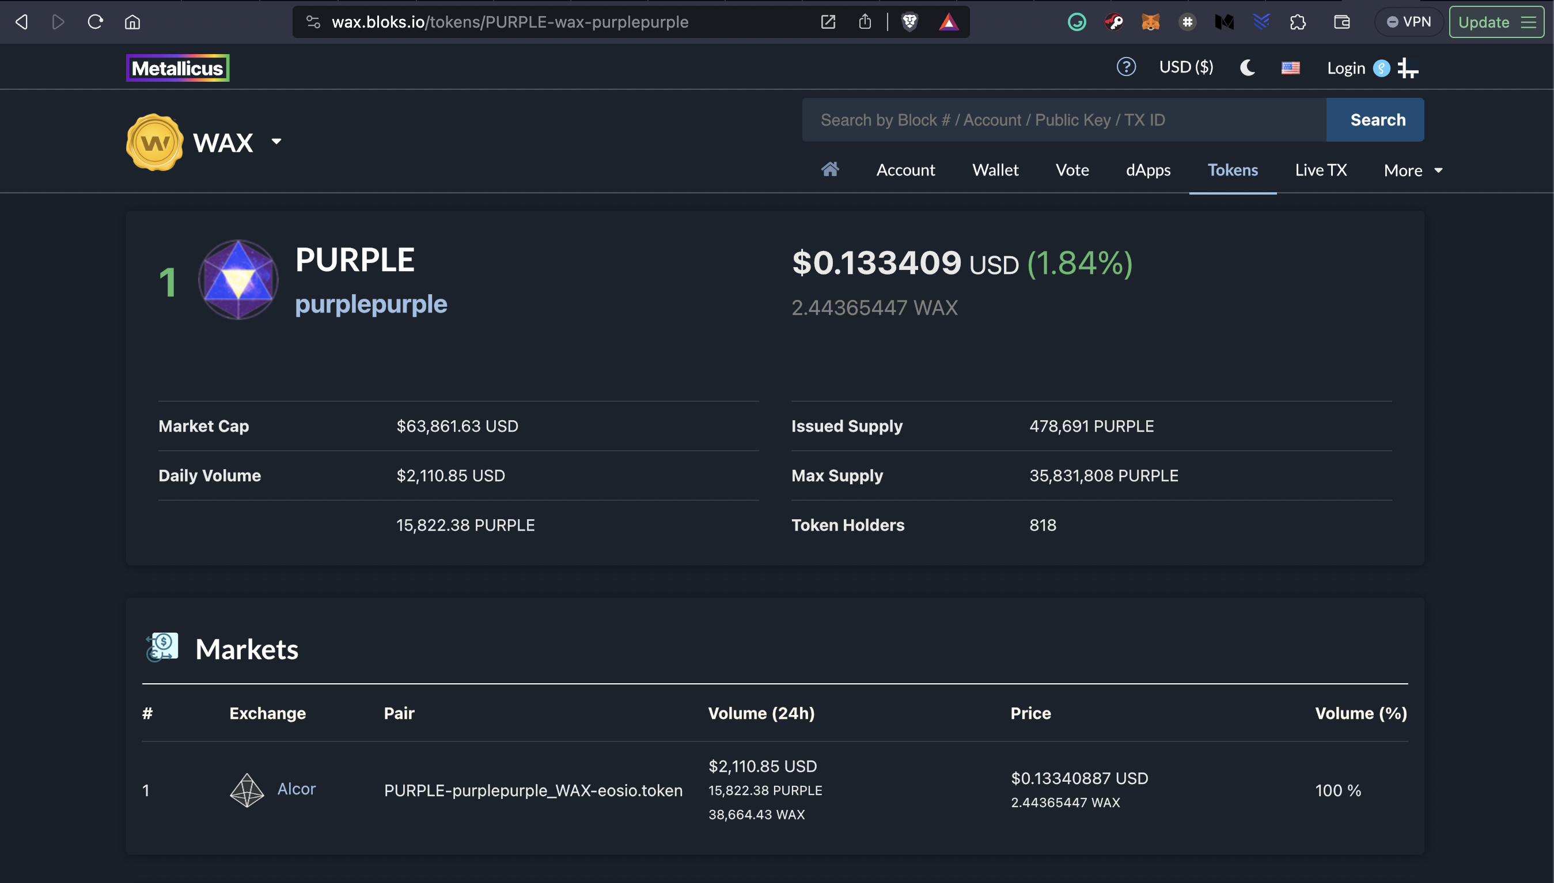Open the blue stripes extension icon

(x=1261, y=22)
